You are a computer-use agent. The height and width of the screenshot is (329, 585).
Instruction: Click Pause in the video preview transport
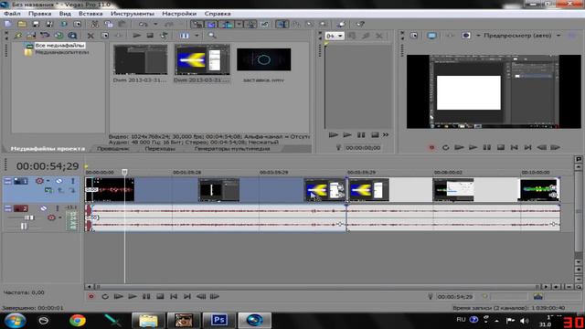tap(487, 148)
